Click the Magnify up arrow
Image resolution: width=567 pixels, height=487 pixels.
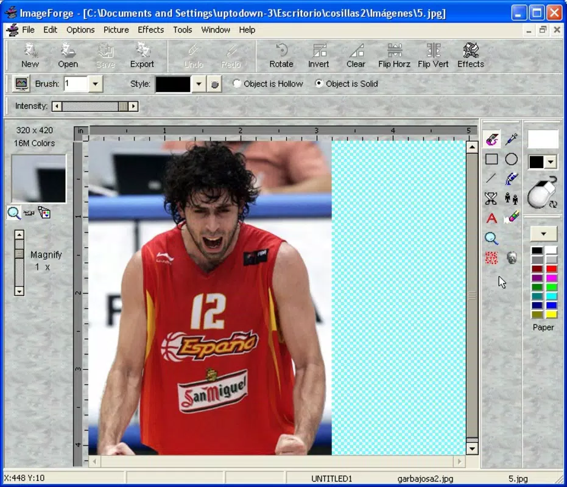tap(19, 234)
